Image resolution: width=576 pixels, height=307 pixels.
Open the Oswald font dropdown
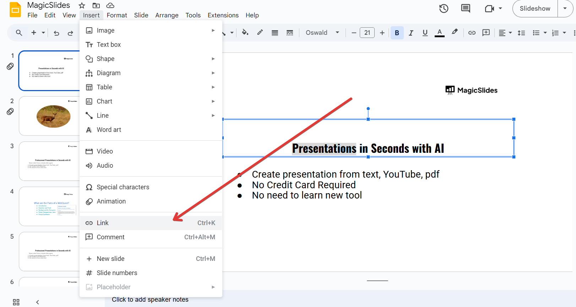click(x=322, y=33)
